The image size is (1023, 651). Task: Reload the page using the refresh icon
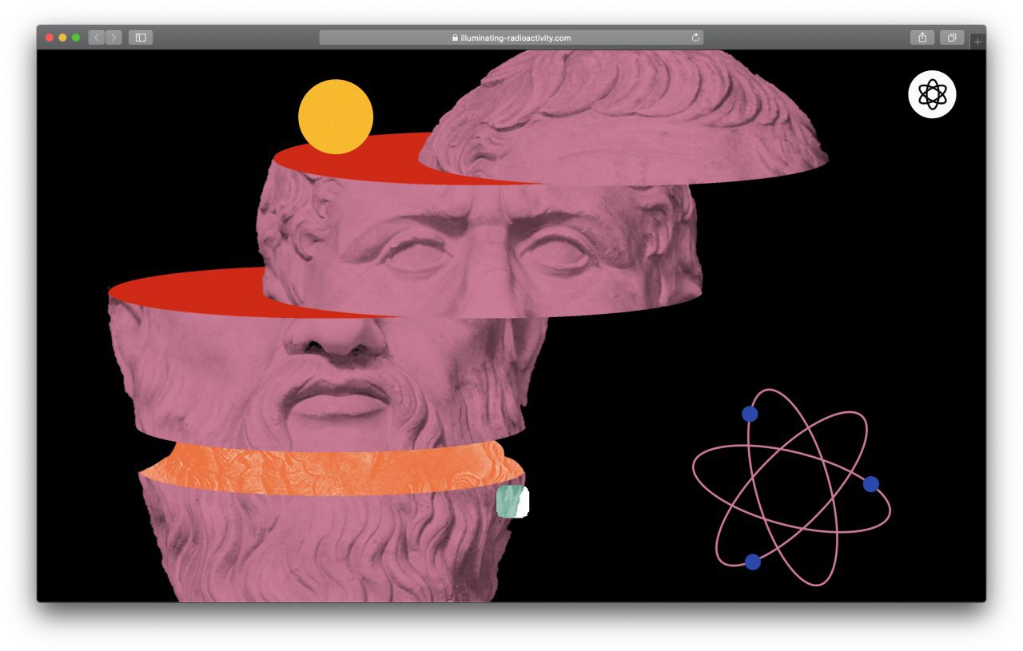pyautogui.click(x=695, y=38)
